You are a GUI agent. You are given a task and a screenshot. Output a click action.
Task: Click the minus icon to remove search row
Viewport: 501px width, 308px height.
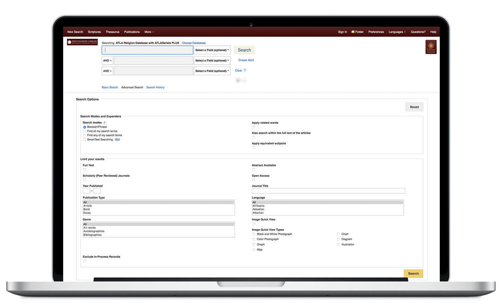(244, 80)
